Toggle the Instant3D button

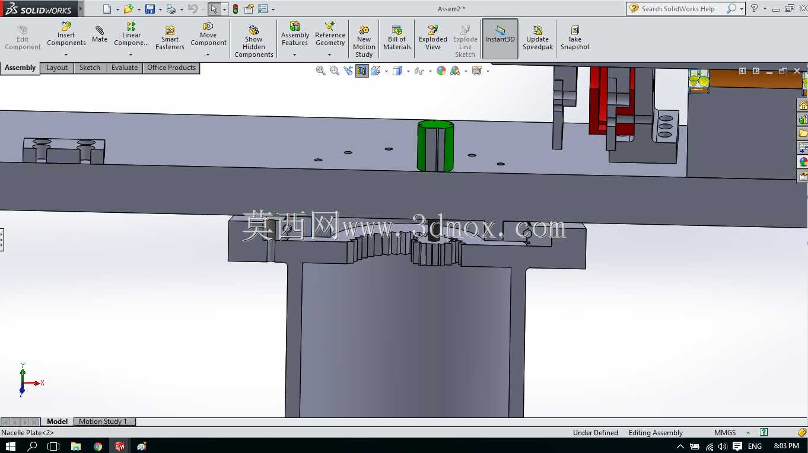tap(500, 39)
